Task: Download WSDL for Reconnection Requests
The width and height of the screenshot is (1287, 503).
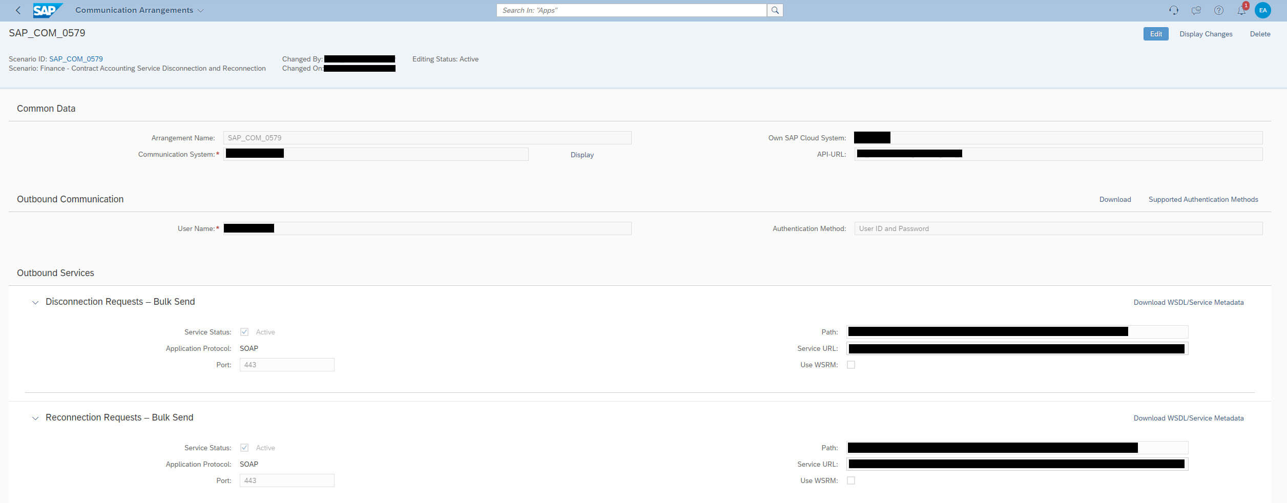Action: [1189, 418]
